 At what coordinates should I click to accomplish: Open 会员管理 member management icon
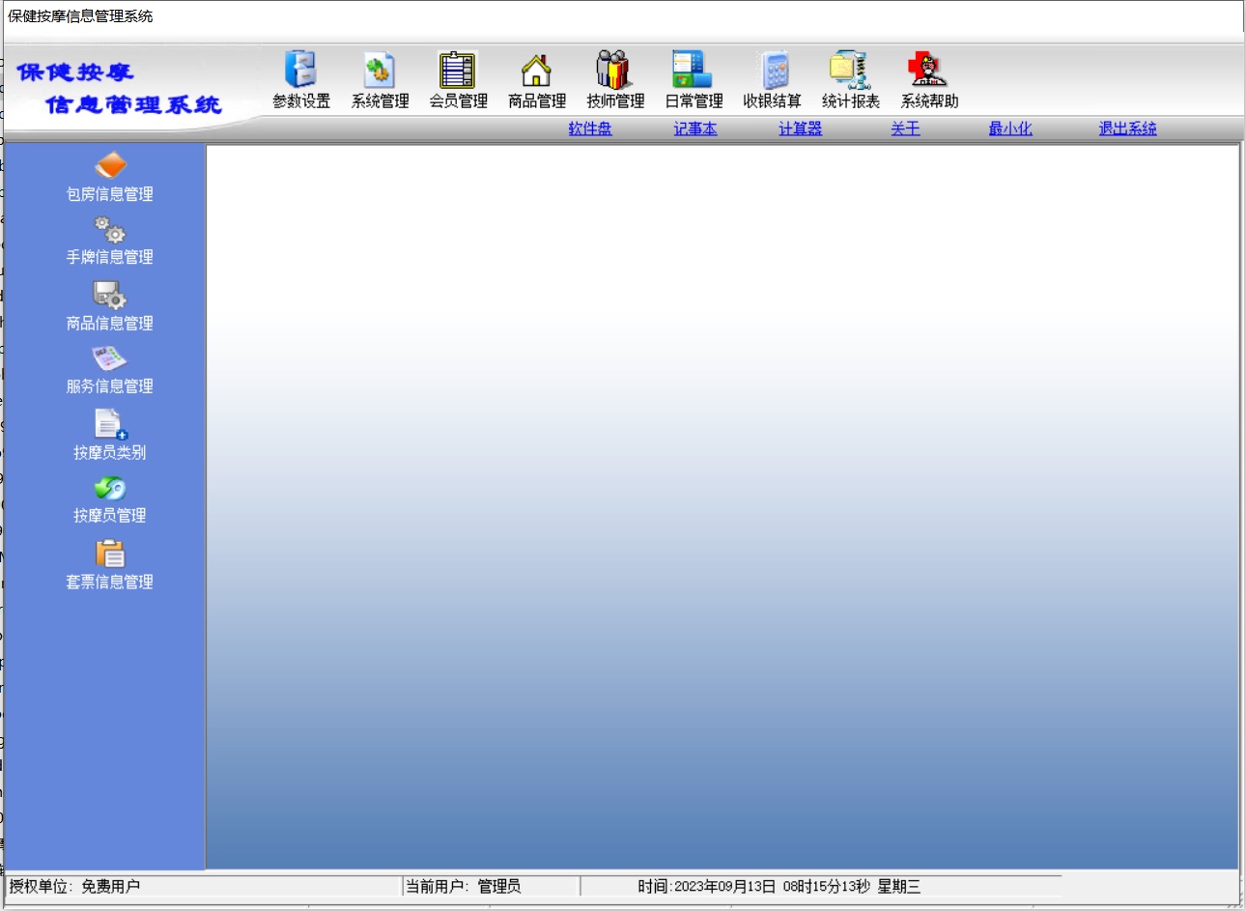tap(458, 71)
